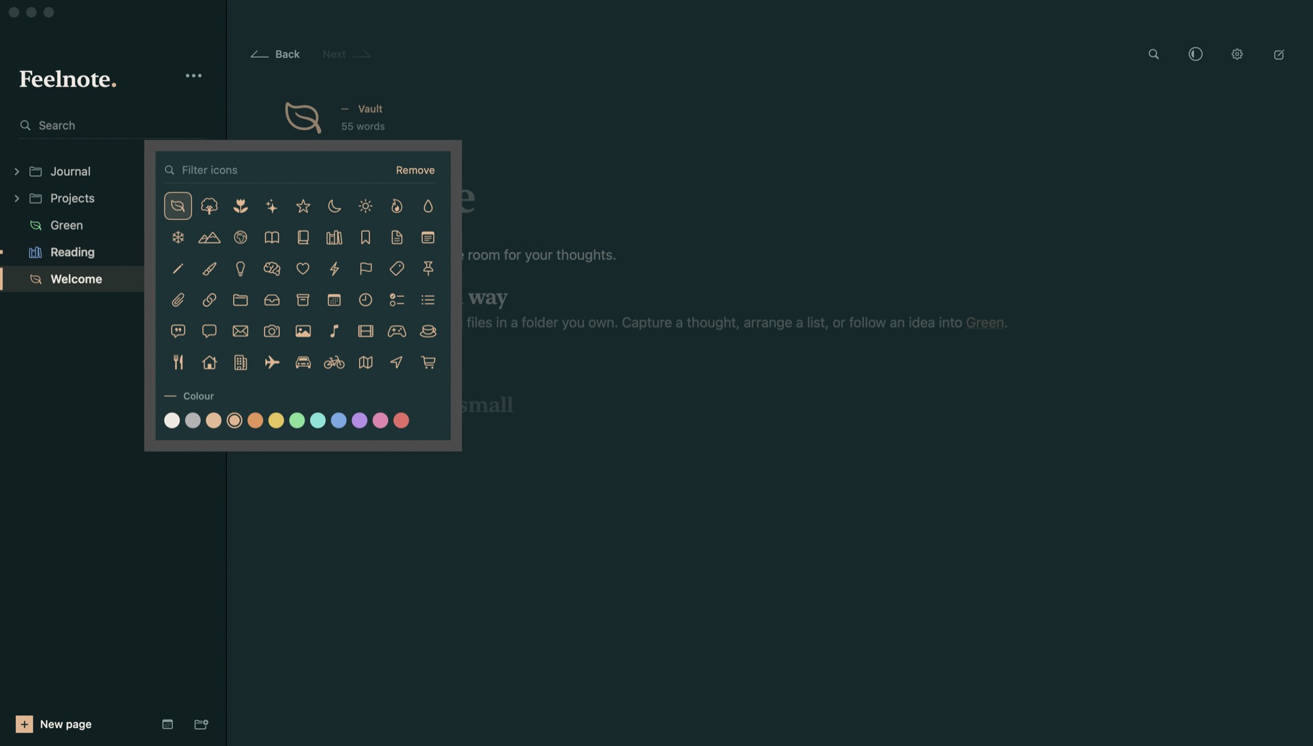Choose the white colour swatch
The height and width of the screenshot is (746, 1313).
tap(172, 420)
